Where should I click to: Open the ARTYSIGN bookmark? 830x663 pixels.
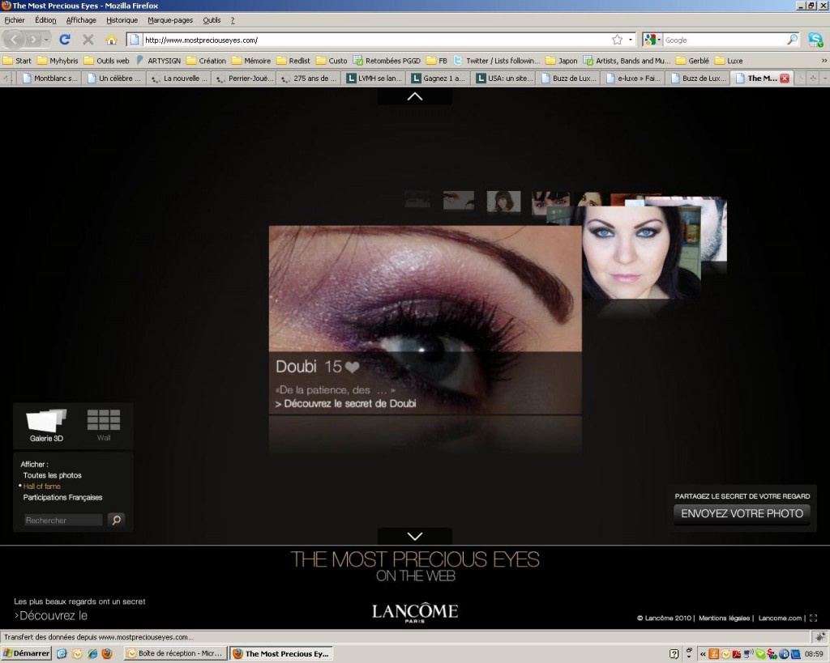click(158, 61)
